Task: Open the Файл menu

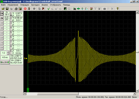Action: [x=3, y=5]
